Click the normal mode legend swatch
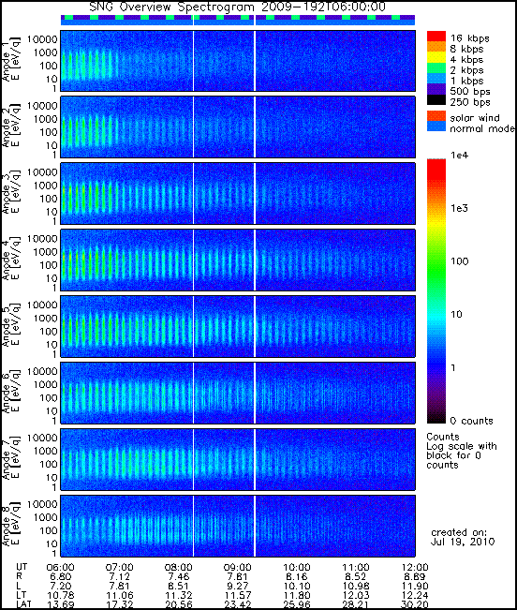Image resolution: width=517 pixels, height=610 pixels. pos(436,126)
